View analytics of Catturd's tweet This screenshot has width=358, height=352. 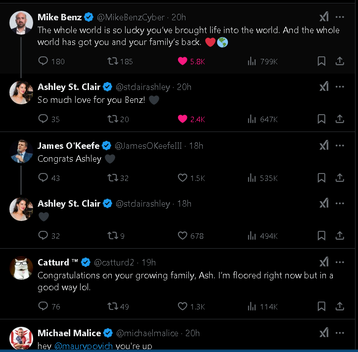pyautogui.click(x=252, y=307)
